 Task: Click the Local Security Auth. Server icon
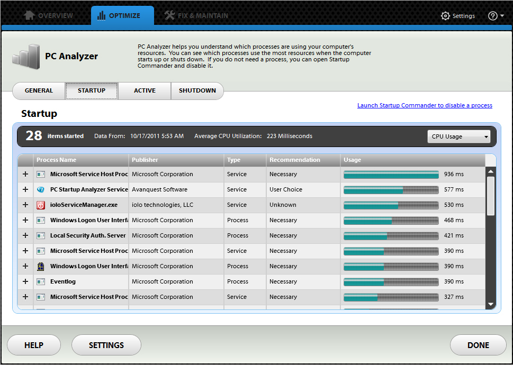coord(41,235)
